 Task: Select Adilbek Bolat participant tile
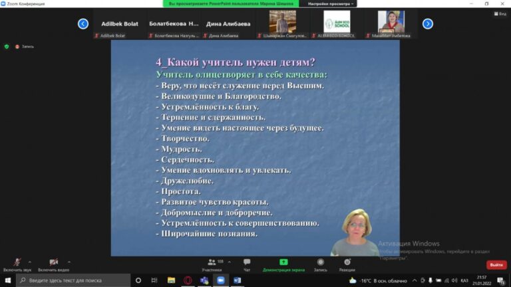[x=119, y=24]
